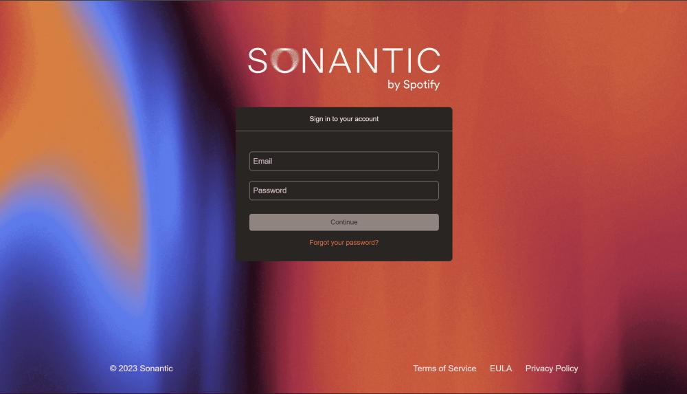Open the EULA link

501,369
